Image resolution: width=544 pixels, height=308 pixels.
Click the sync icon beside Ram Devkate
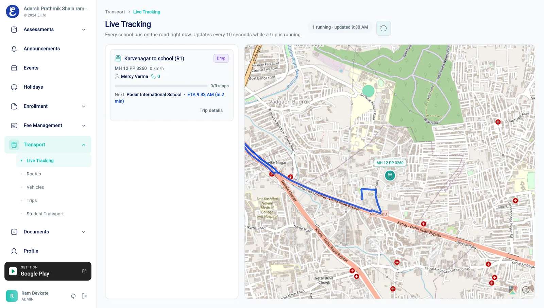point(73,296)
